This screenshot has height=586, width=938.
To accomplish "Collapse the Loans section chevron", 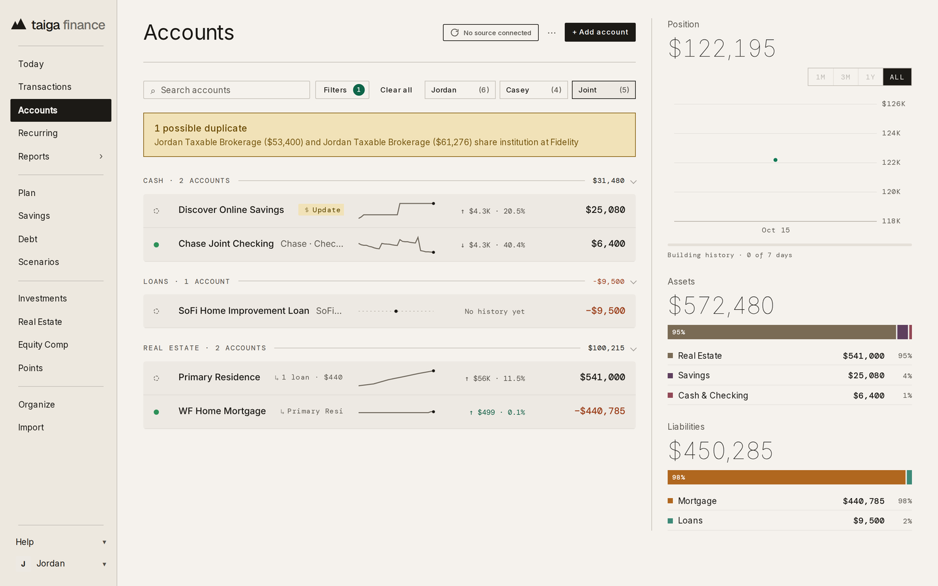I will (x=633, y=282).
